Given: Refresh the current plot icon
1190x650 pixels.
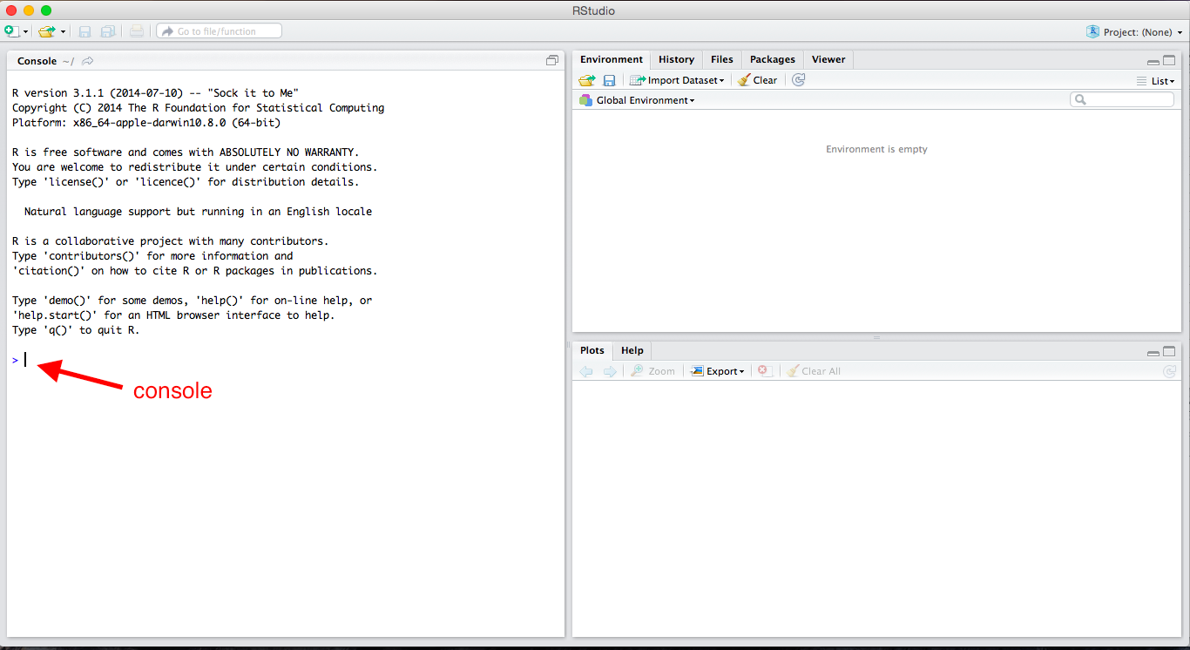Looking at the screenshot, I should (1169, 371).
